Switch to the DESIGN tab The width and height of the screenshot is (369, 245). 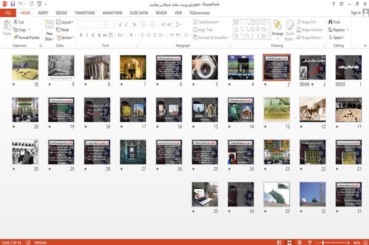pos(61,13)
